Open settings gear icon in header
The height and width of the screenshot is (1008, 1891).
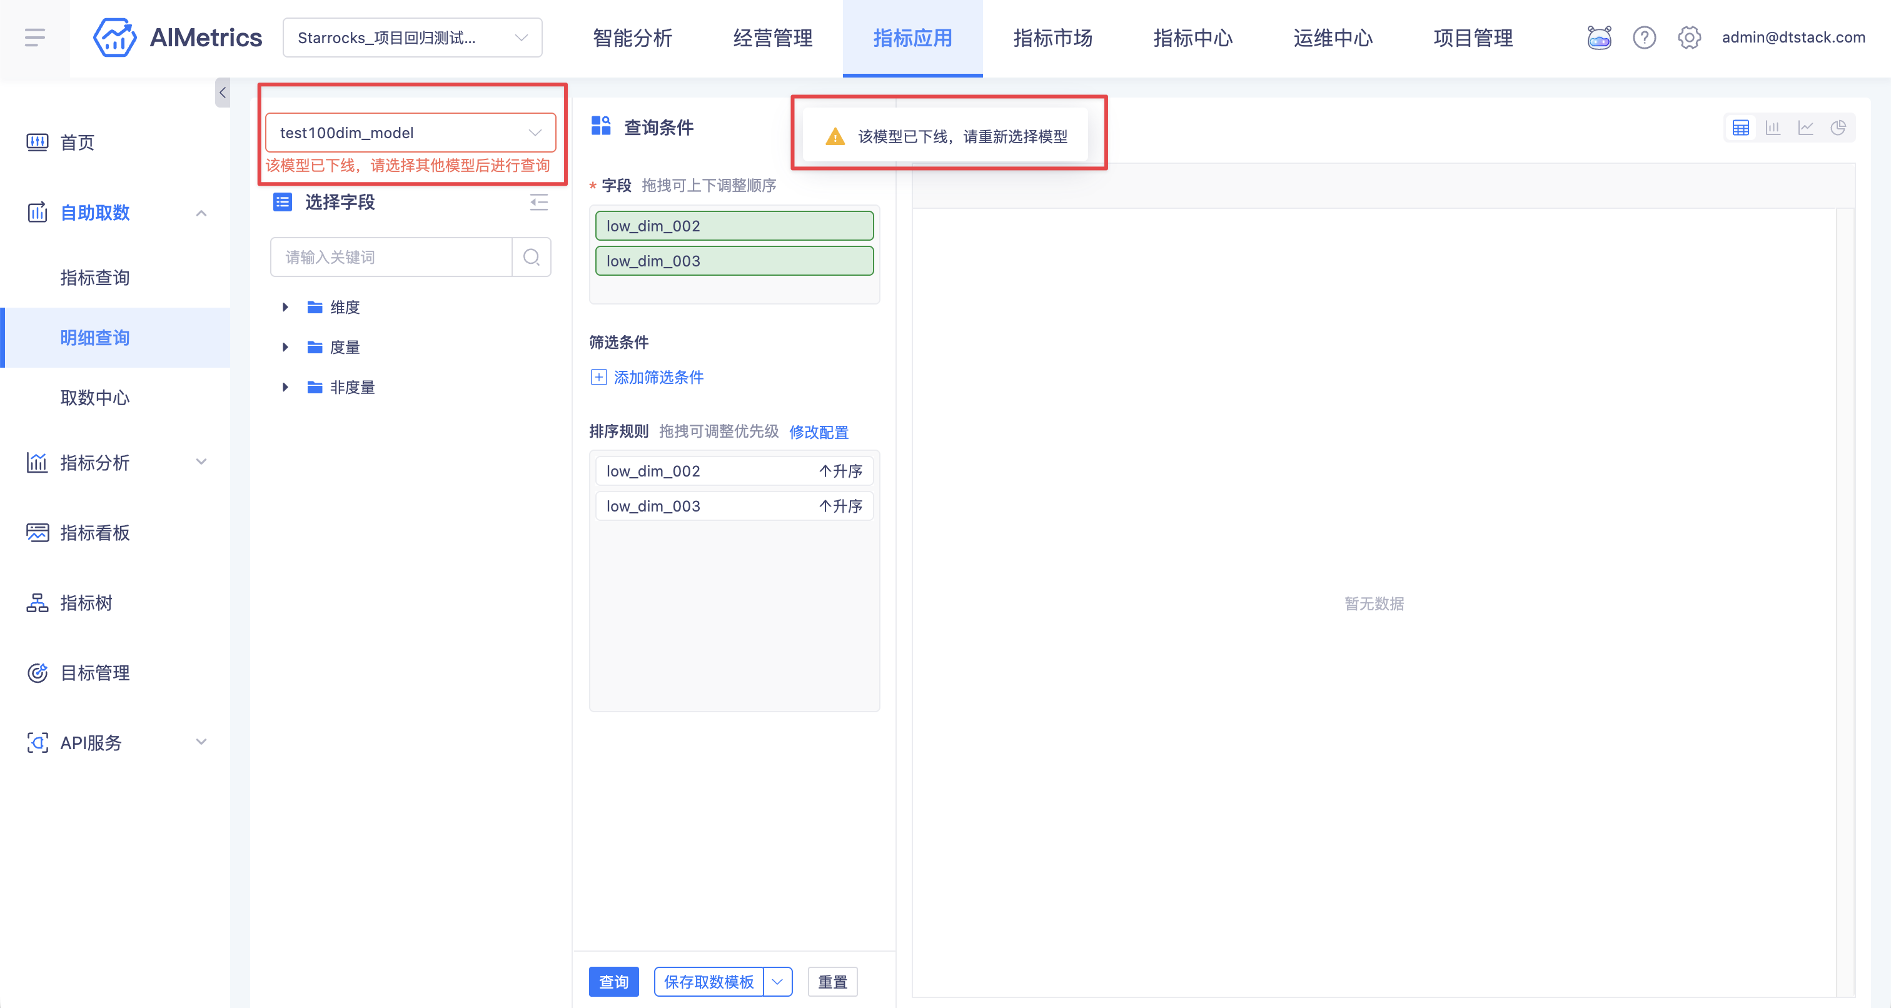[x=1689, y=38]
